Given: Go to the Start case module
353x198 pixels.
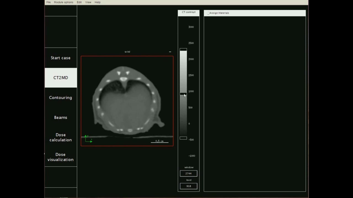Looking at the screenshot, I should pos(61,58).
